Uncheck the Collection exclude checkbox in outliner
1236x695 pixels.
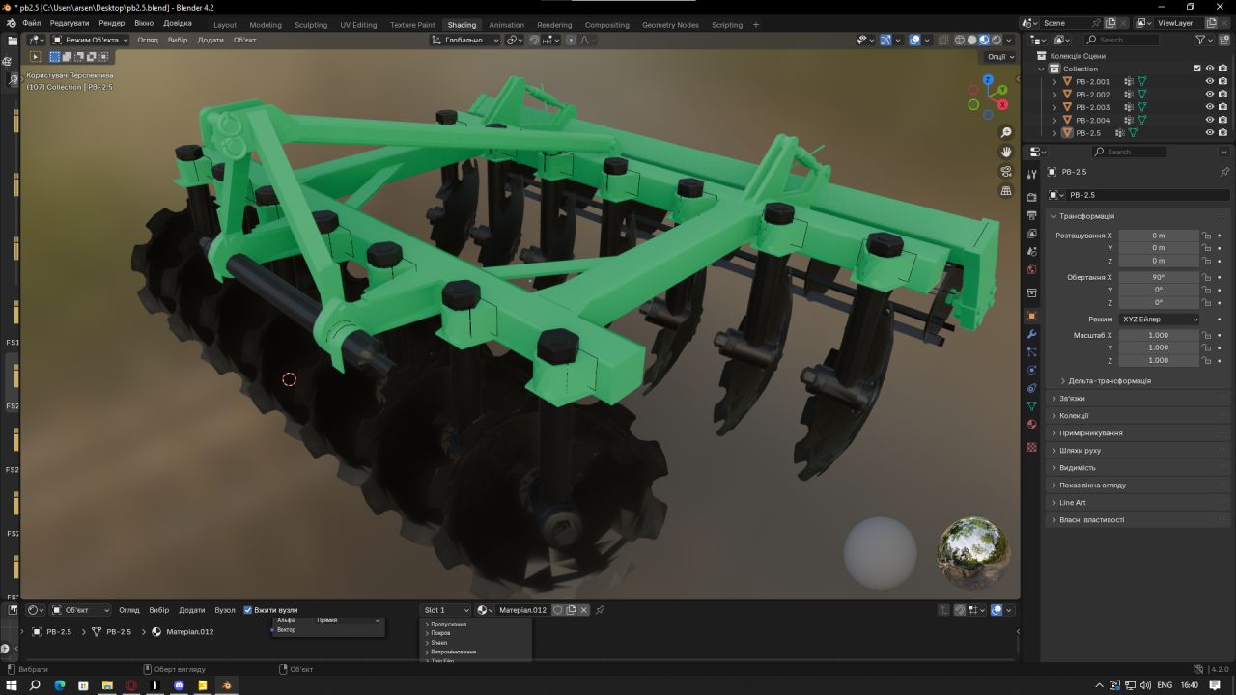[x=1197, y=69]
